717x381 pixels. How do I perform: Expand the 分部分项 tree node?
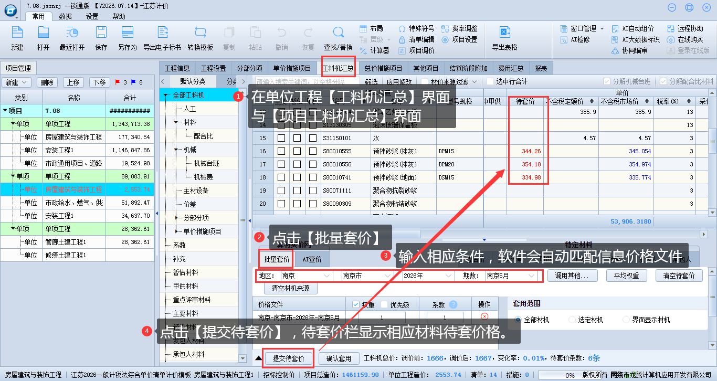(x=176, y=218)
